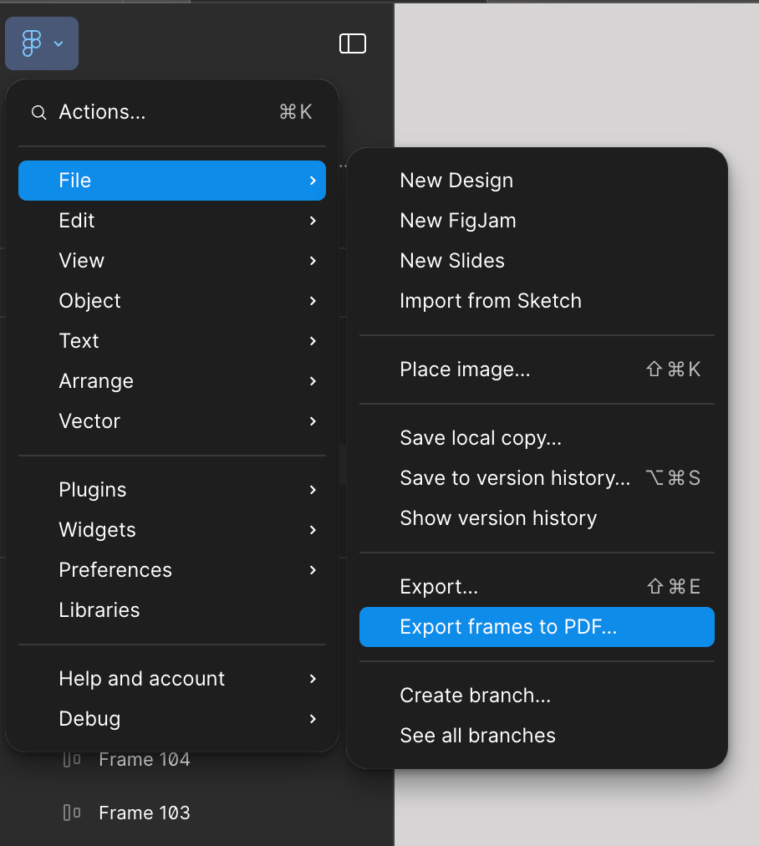The height and width of the screenshot is (846, 759).
Task: Select Create branch...
Action: [x=537, y=696]
